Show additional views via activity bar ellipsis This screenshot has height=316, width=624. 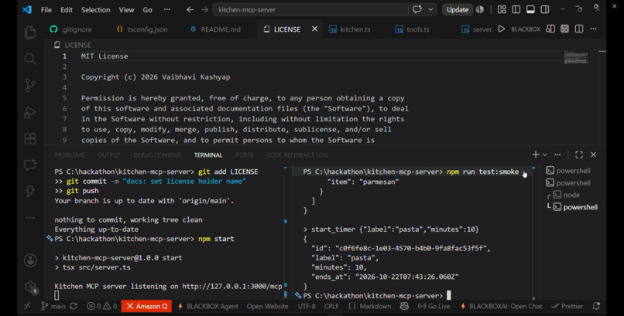pyautogui.click(x=30, y=218)
